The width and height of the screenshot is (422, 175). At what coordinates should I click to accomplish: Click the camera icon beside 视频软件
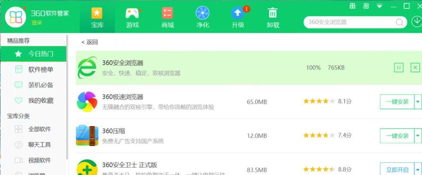pyautogui.click(x=18, y=161)
